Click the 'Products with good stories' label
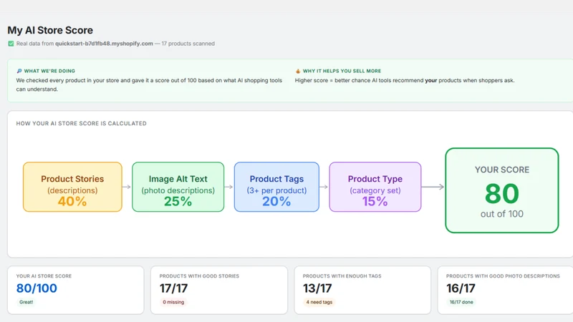Viewport: 573px width, 322px height. [199, 276]
